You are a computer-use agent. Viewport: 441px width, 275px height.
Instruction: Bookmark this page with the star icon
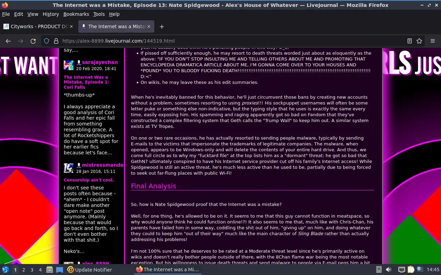419,41
